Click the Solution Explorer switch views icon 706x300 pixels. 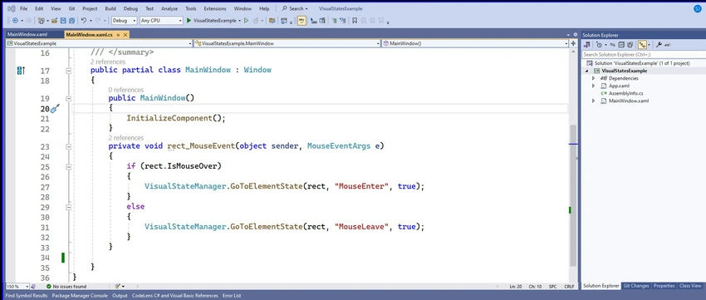[x=587, y=45]
